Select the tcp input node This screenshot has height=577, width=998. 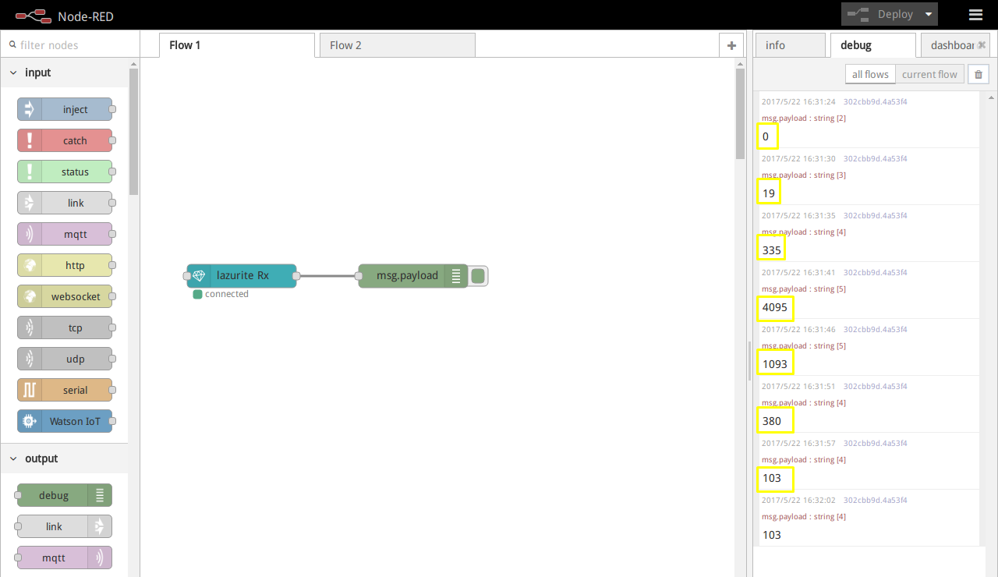click(x=65, y=327)
